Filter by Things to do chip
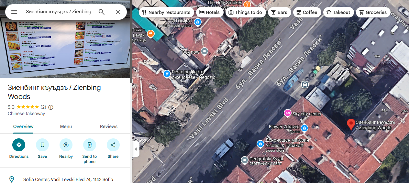Image resolution: width=409 pixels, height=183 pixels. (245, 12)
